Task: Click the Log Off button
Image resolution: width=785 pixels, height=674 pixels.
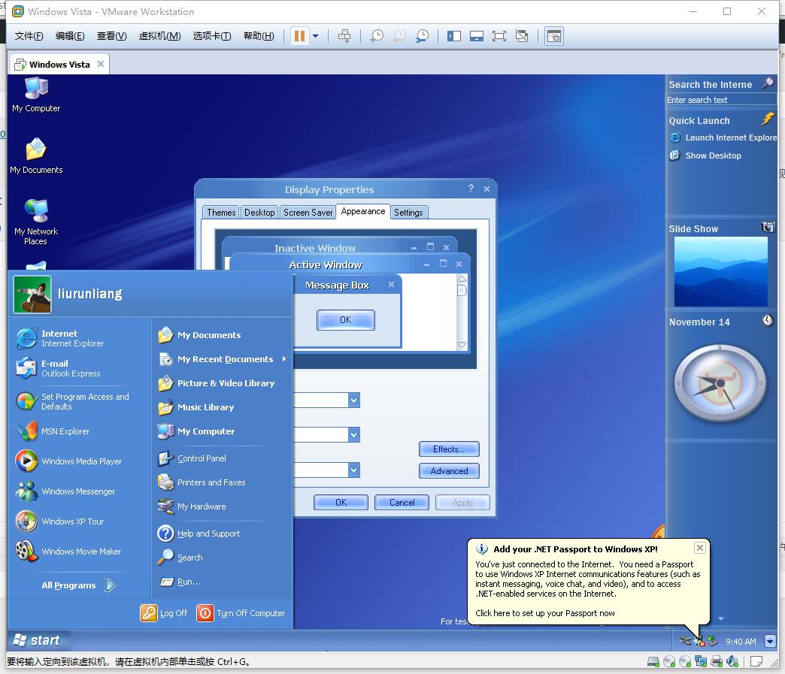Action: click(x=164, y=613)
